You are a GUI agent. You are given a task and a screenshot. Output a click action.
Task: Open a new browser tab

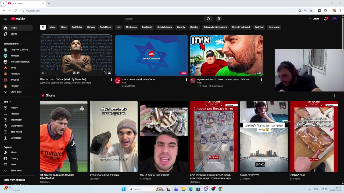pos(49,3)
